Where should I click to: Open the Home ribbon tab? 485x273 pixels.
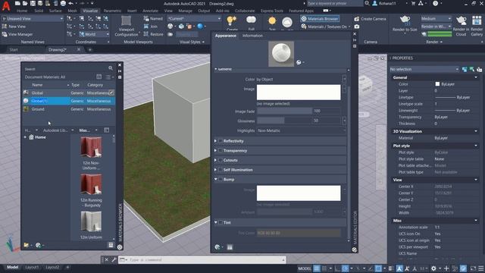(x=22, y=11)
